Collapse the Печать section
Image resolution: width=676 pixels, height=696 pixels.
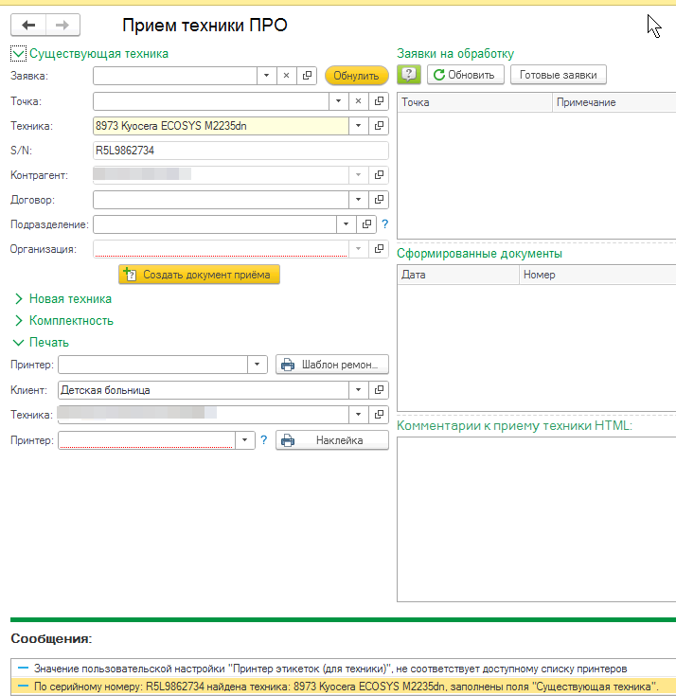pyautogui.click(x=18, y=342)
